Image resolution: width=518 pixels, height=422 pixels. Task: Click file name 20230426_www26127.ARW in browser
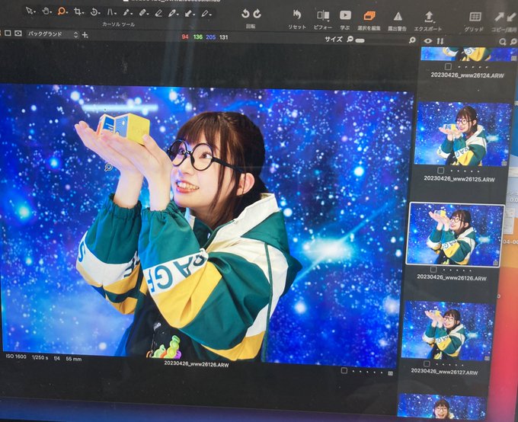click(444, 372)
